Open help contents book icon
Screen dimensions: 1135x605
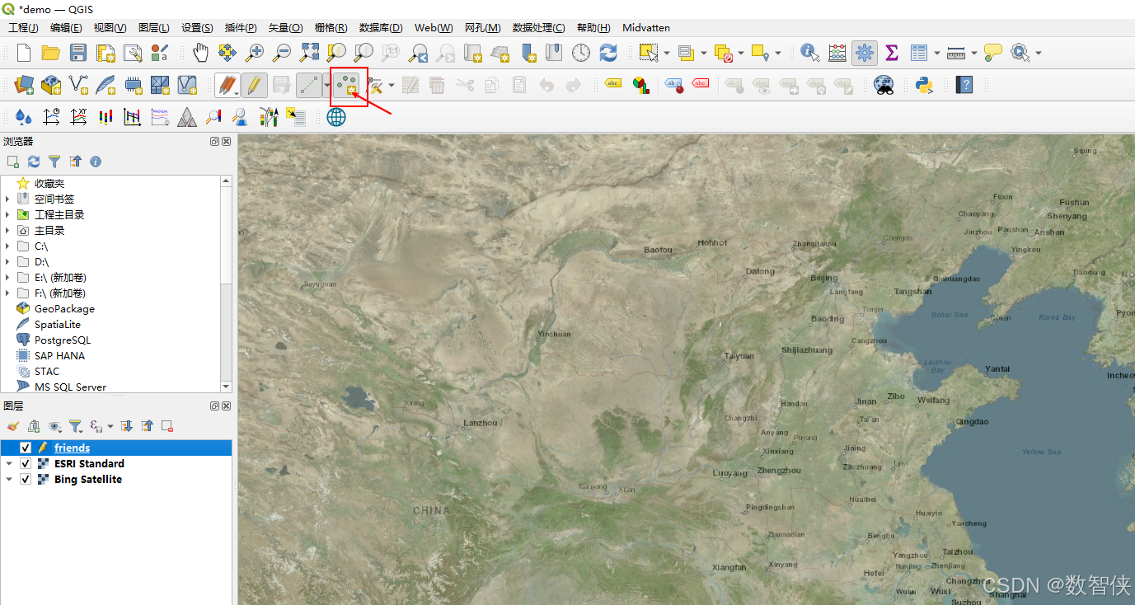964,85
